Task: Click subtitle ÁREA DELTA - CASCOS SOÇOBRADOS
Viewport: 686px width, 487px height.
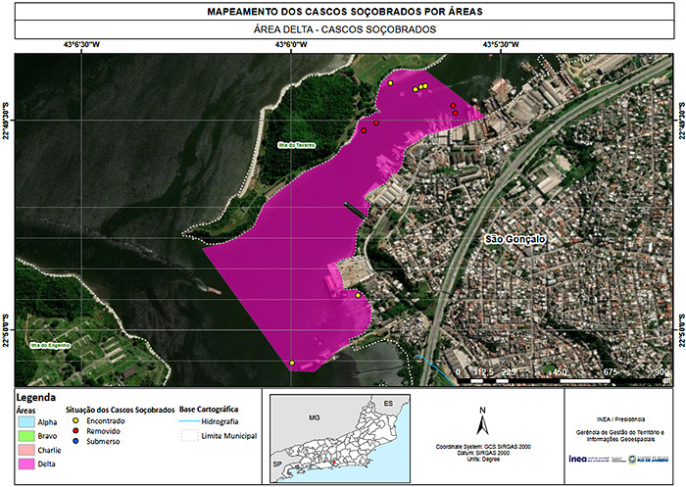Action: (x=345, y=29)
